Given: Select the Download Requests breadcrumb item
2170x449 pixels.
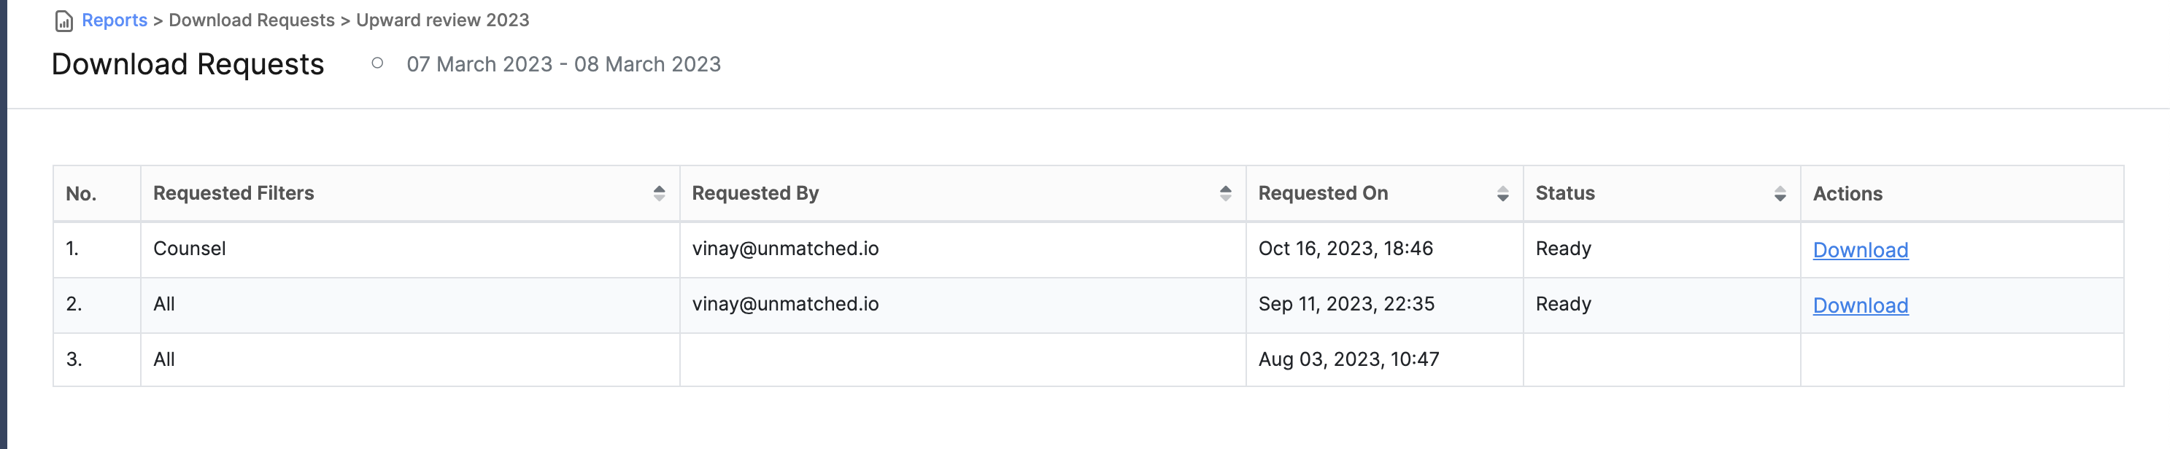Looking at the screenshot, I should click(x=251, y=20).
